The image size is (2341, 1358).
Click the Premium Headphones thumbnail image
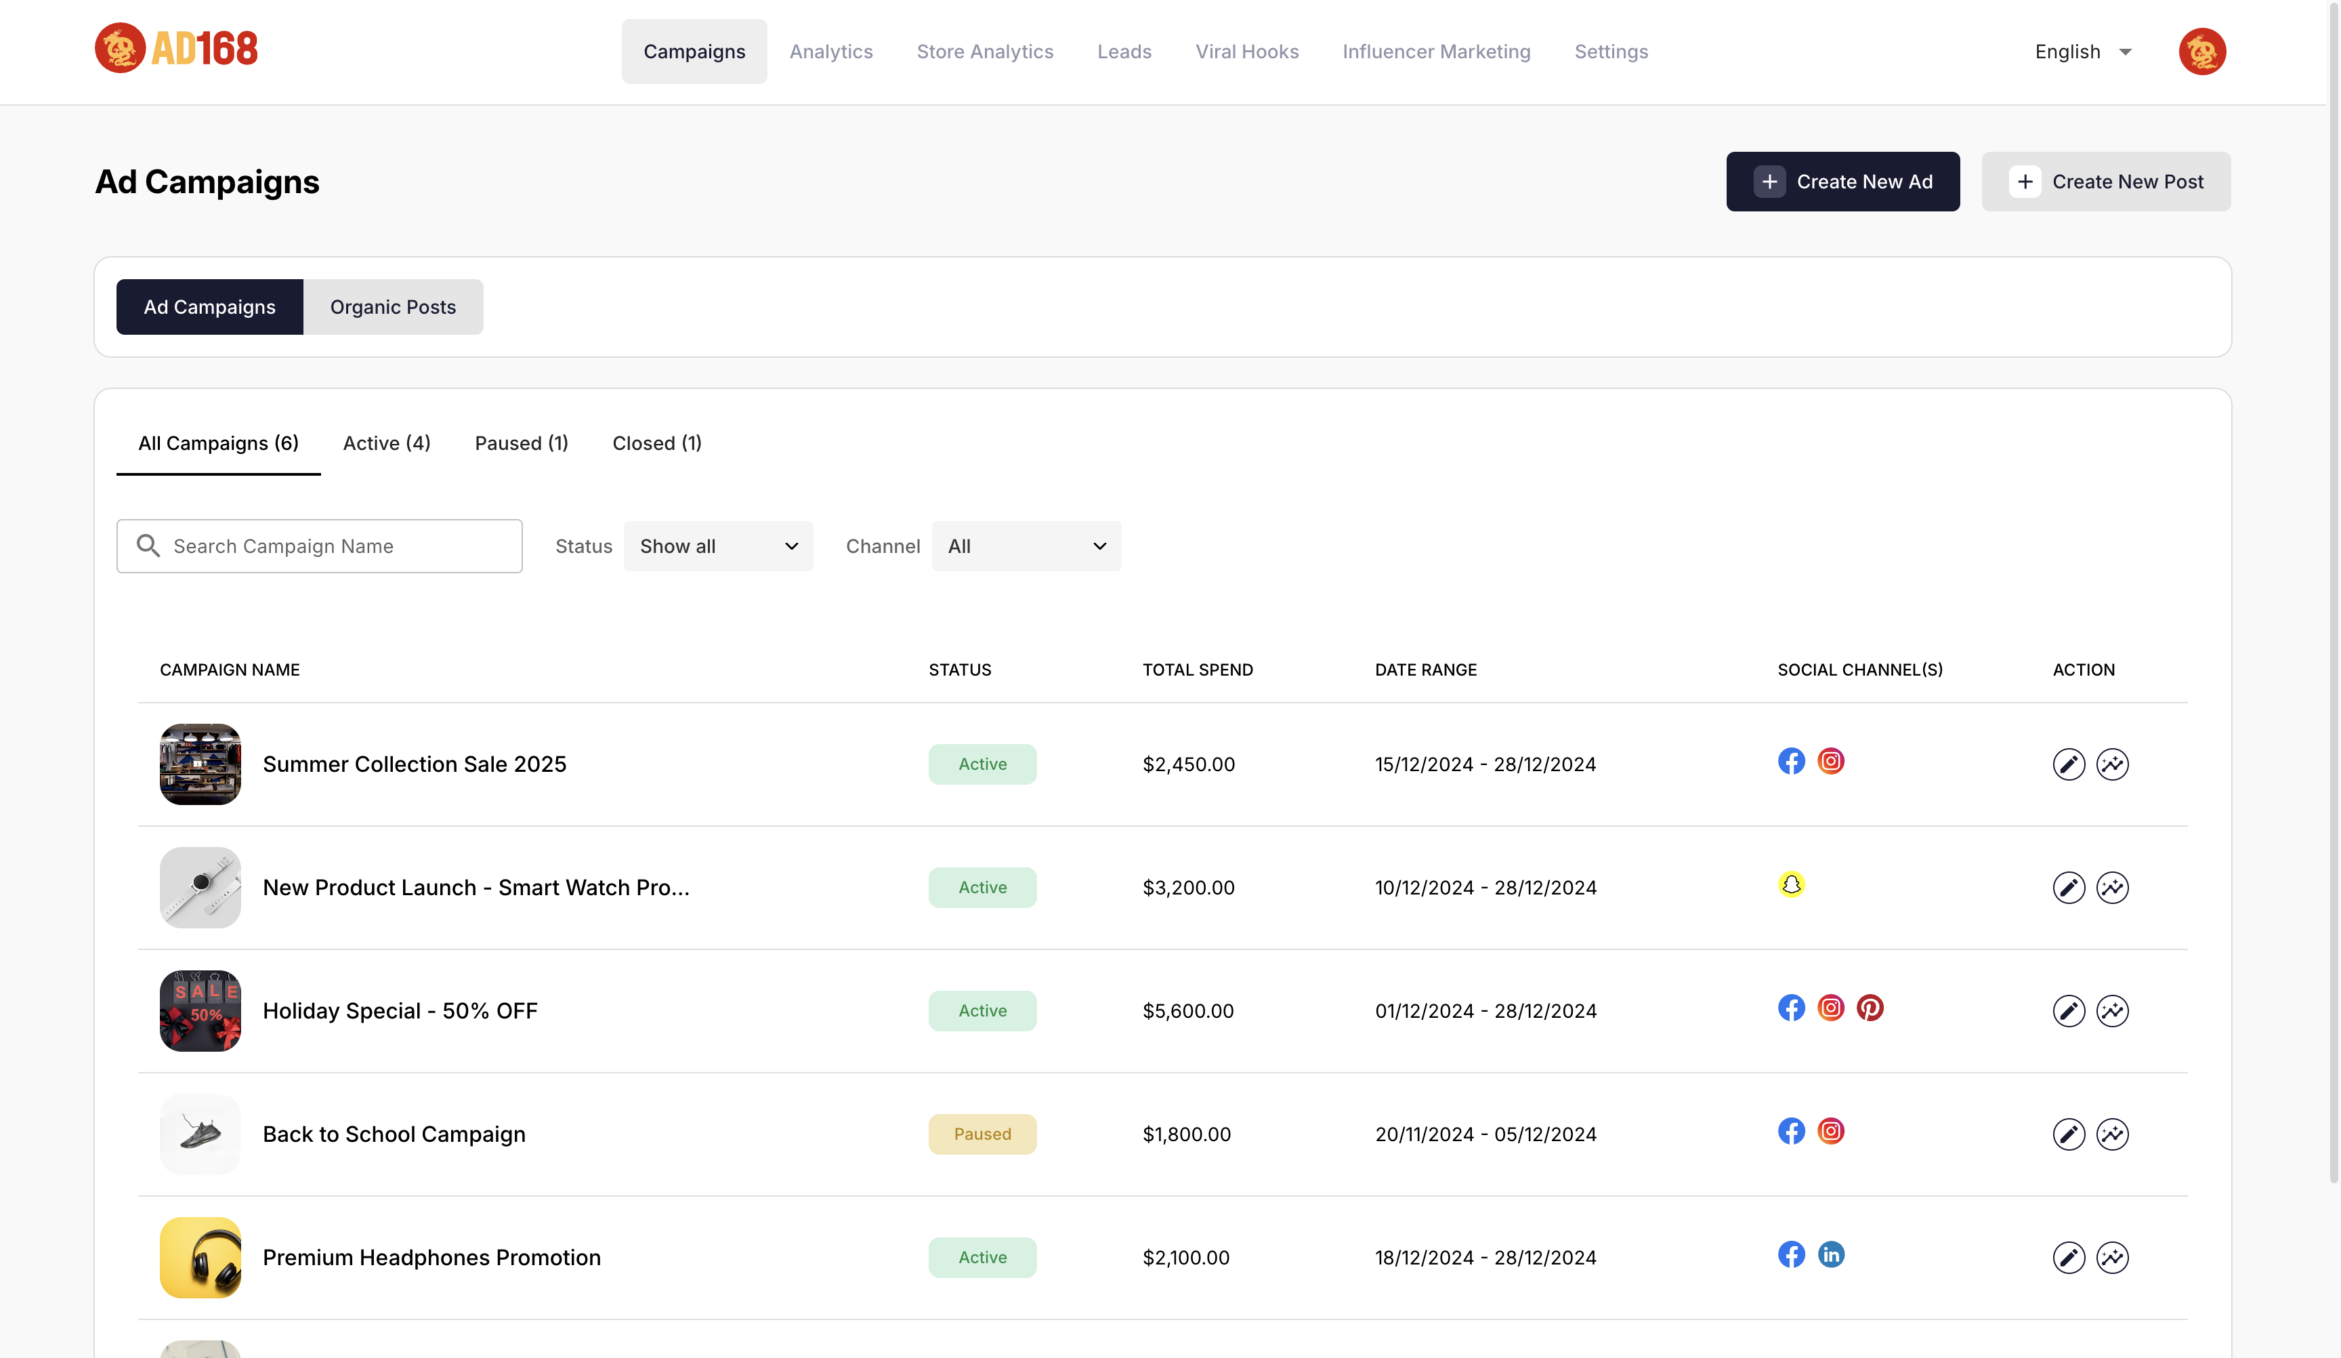click(x=200, y=1258)
